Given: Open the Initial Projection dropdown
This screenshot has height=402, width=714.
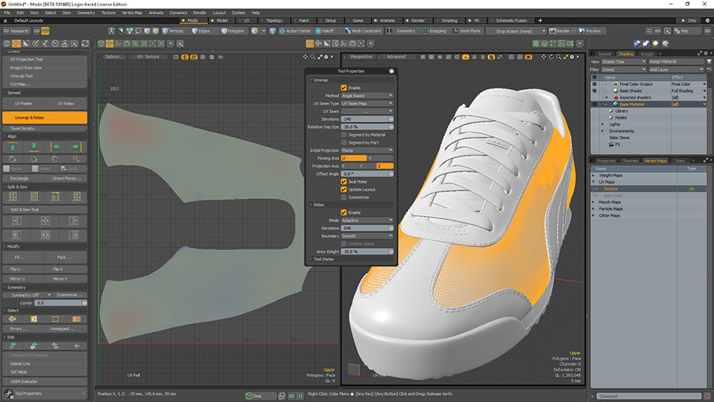Looking at the screenshot, I should pos(367,150).
